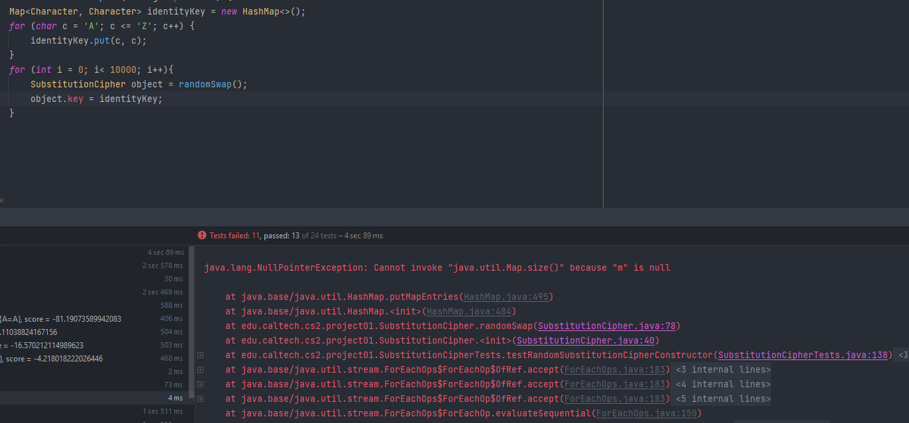
Task: Jump to SubstitutionCipher.java:40 from the stack trace
Action: [573, 341]
